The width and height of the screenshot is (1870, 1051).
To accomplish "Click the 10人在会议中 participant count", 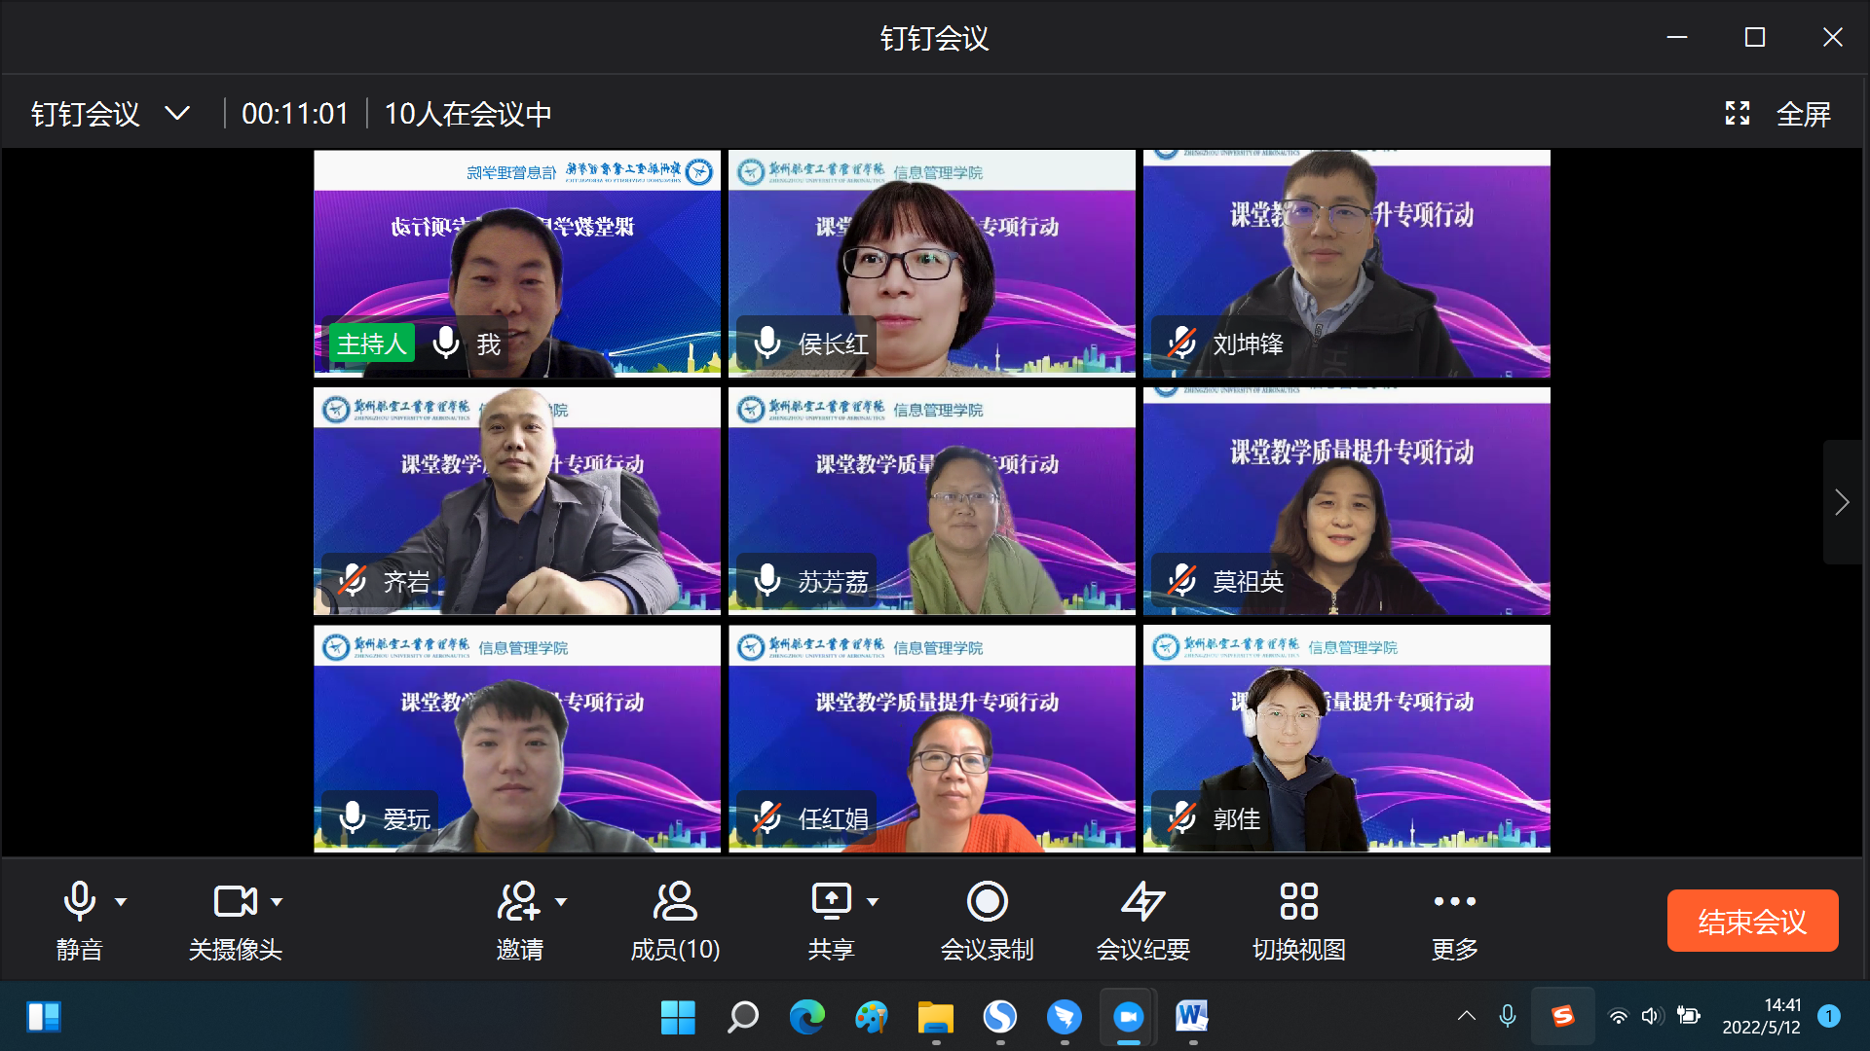I will 467,114.
